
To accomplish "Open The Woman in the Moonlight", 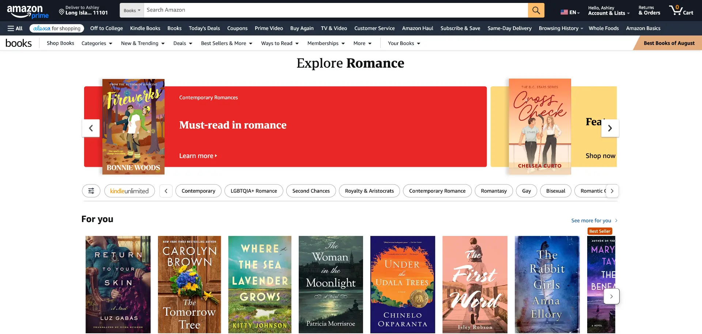I will [x=331, y=285].
